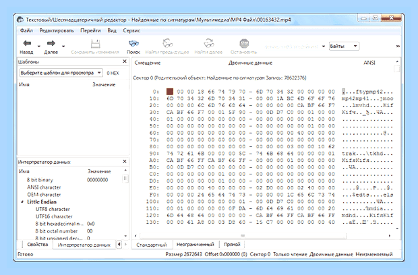This screenshot has width=418, height=275.
Task: Click the left tab scroll arrow button
Action: [x=119, y=245]
